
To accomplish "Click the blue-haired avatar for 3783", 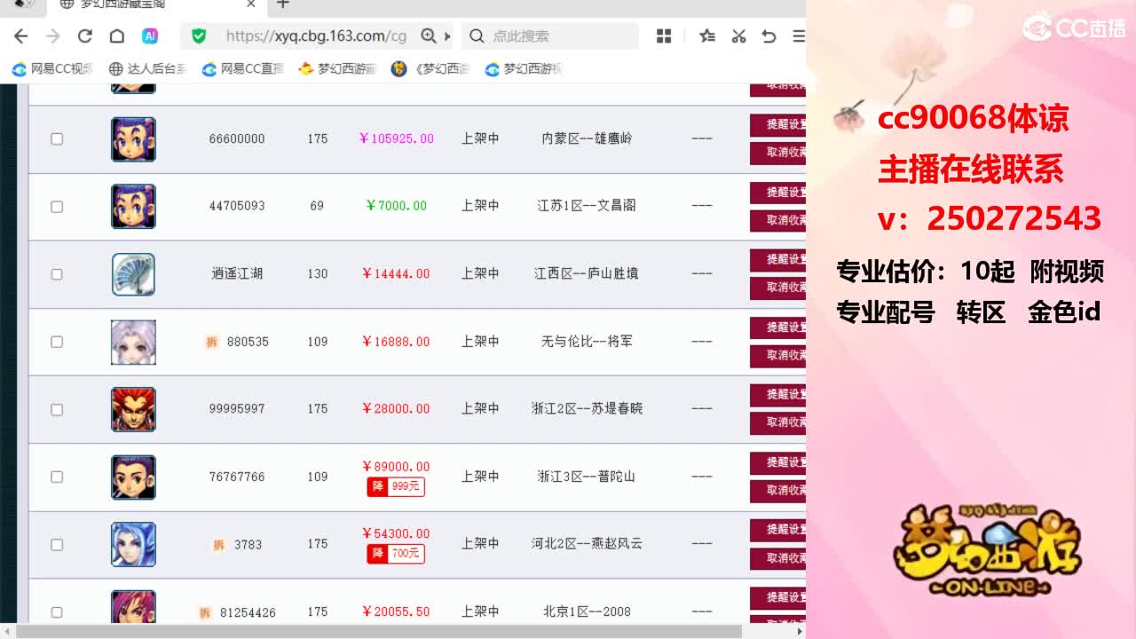I will [x=133, y=544].
